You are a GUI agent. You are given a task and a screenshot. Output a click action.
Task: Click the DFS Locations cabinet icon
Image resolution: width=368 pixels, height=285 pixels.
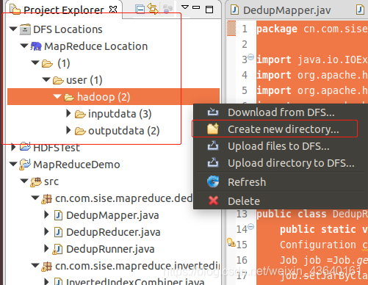pyautogui.click(x=25, y=29)
